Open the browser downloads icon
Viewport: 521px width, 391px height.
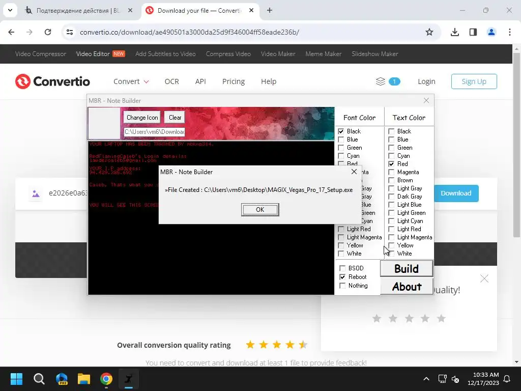(454, 32)
